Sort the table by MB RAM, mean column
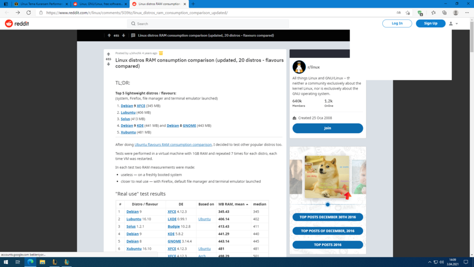Screen dimensions: 474x267 click(233, 204)
